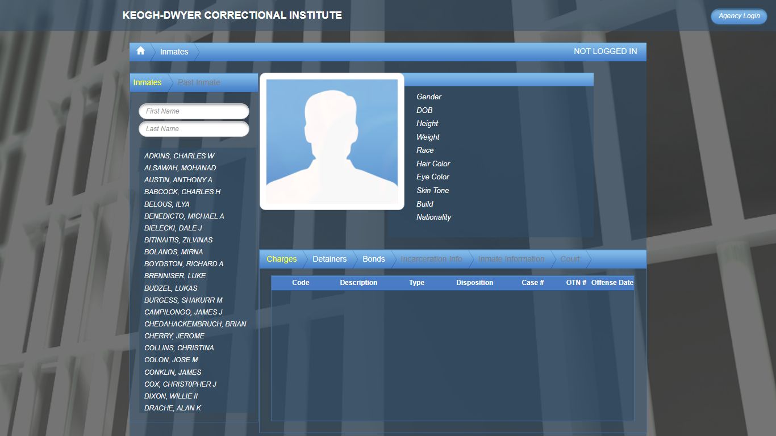Open the Incarceration Info tab
The height and width of the screenshot is (436, 776).
[431, 259]
